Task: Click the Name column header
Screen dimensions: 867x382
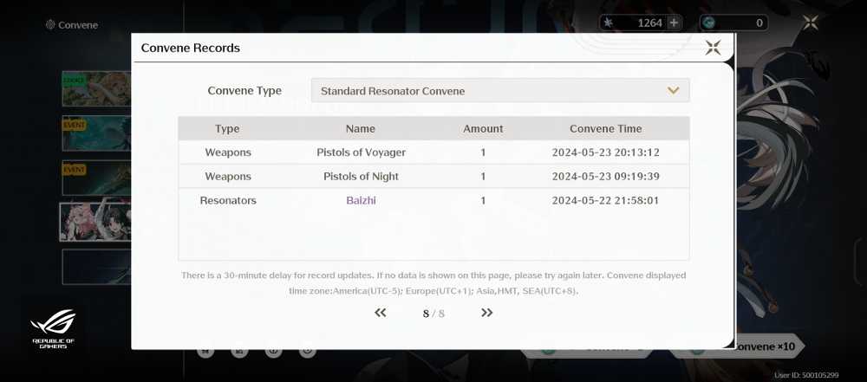Action: 361,129
